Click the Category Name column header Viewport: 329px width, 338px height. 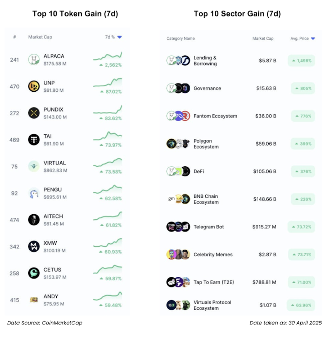click(180, 38)
